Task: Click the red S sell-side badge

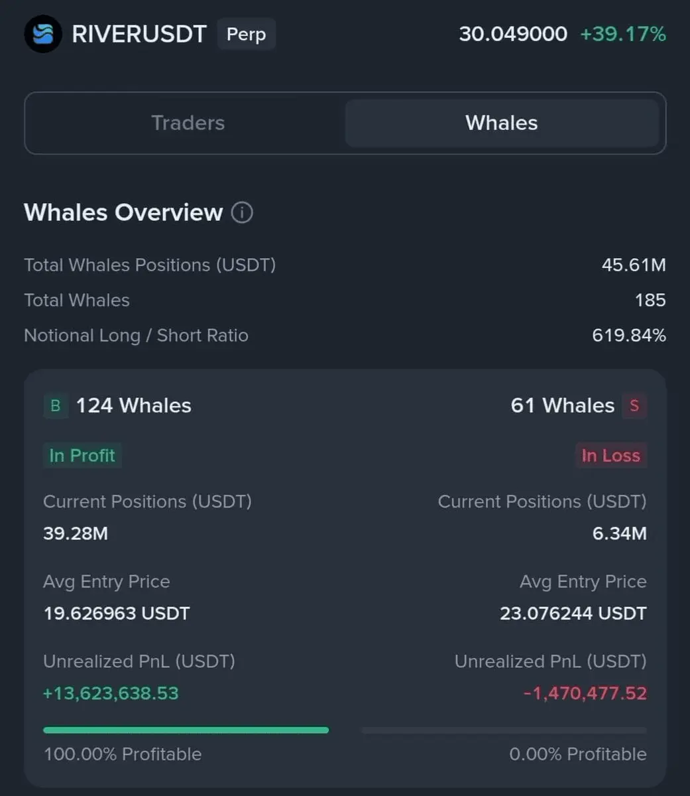Action: [634, 405]
